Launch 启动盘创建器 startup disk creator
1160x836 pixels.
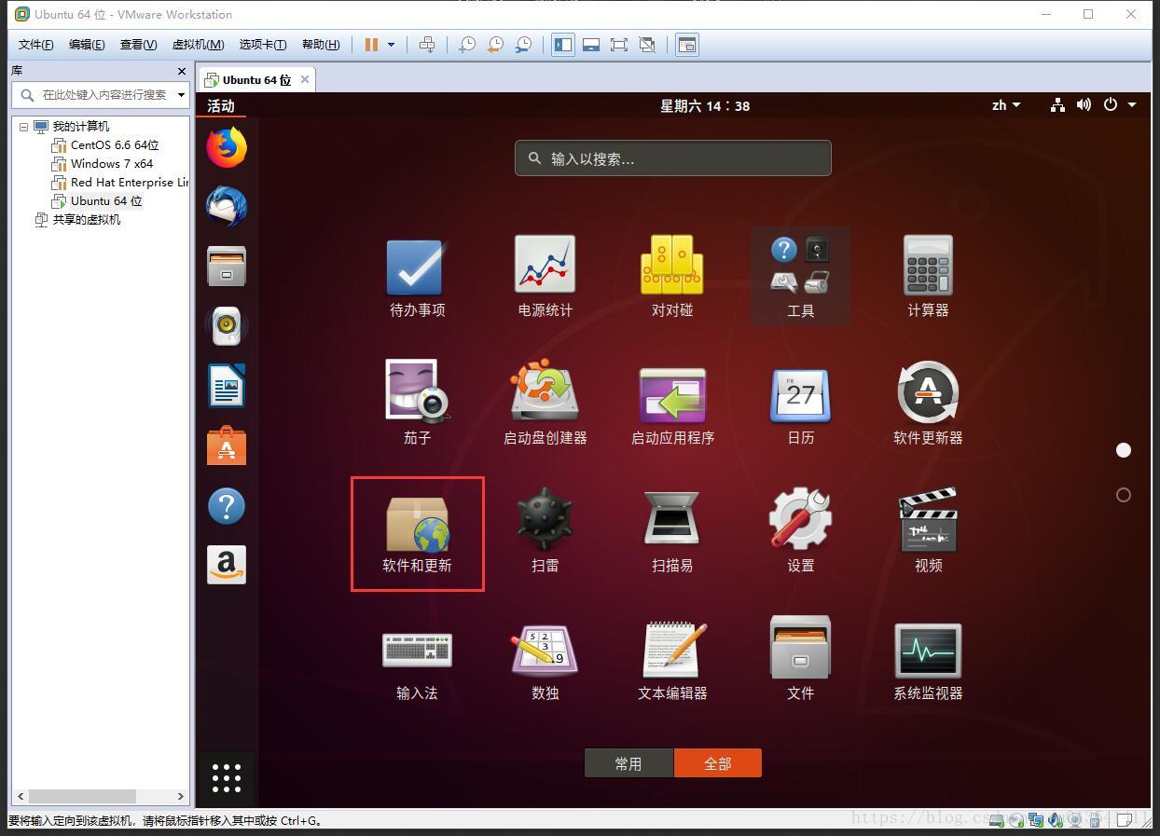tap(545, 404)
